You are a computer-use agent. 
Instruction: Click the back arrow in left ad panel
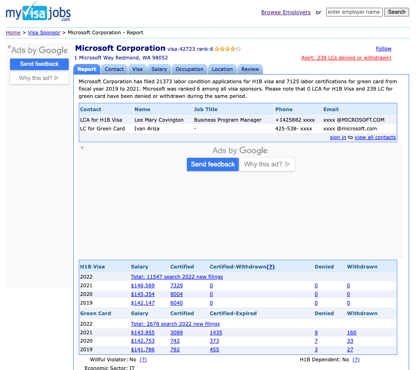[10, 47]
